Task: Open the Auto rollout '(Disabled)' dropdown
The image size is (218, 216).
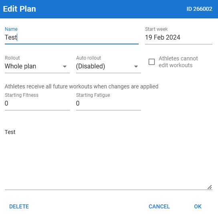Action: [109, 66]
